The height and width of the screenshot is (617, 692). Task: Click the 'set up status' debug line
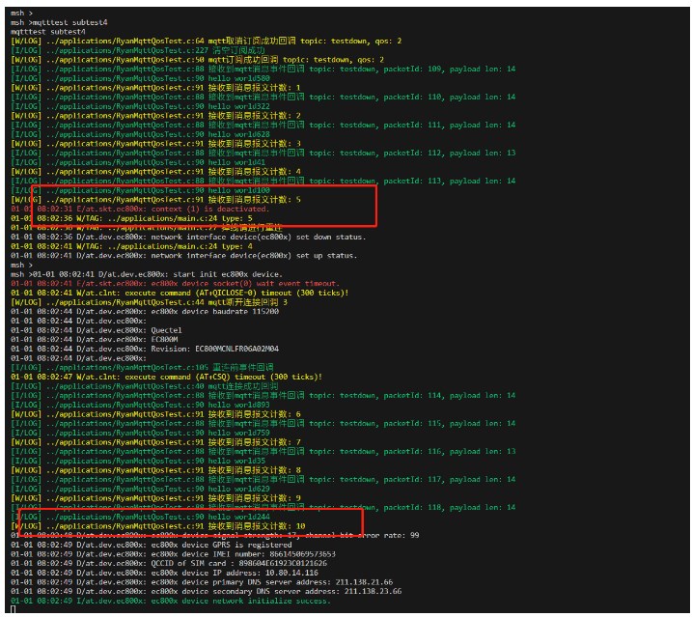click(184, 255)
